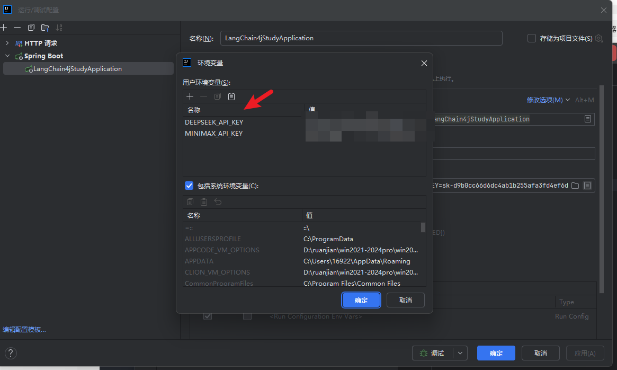Cancel environment variables dialog with 取消
The height and width of the screenshot is (370, 617).
pos(405,300)
